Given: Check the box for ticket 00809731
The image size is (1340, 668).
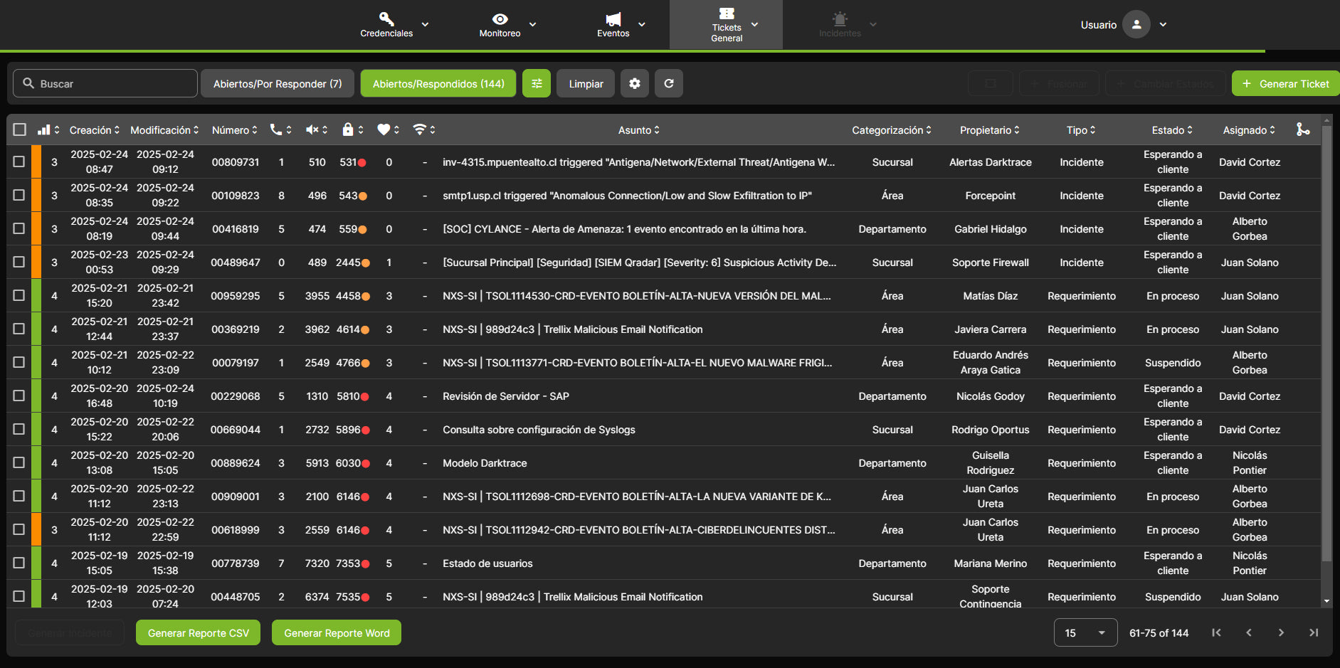Looking at the screenshot, I should (19, 161).
